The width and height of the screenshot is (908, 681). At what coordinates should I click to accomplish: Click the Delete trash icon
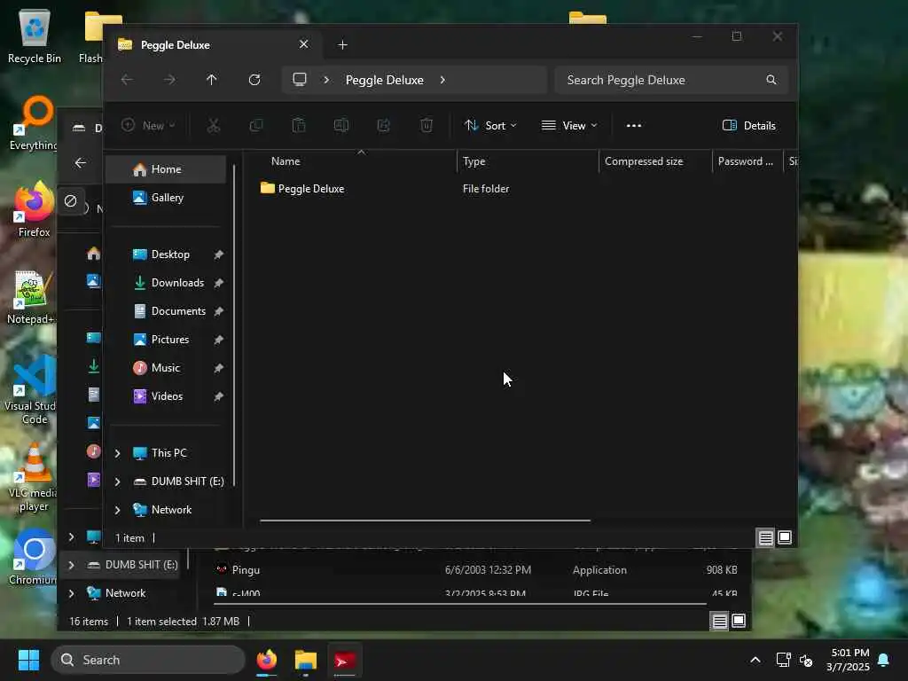427,125
